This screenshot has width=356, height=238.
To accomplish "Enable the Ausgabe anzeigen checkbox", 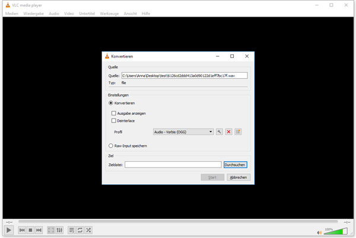I will [x=115, y=113].
